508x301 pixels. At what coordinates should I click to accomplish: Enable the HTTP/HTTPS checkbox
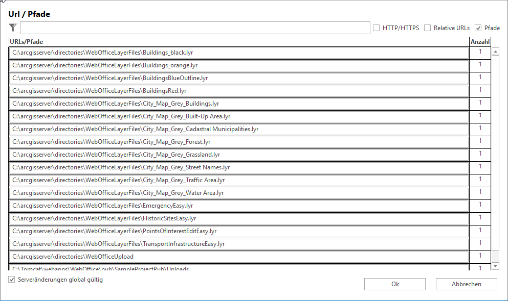click(377, 28)
